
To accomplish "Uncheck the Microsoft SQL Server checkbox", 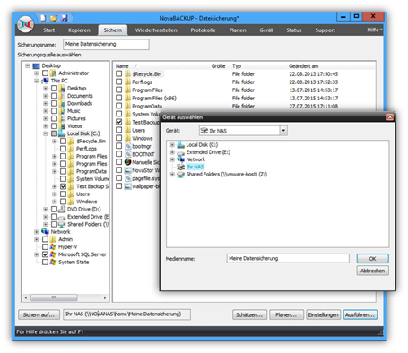I will [45, 254].
